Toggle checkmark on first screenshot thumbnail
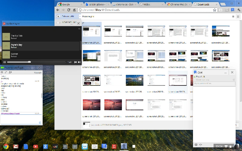The width and height of the screenshot is (242, 151). tap(83, 23)
